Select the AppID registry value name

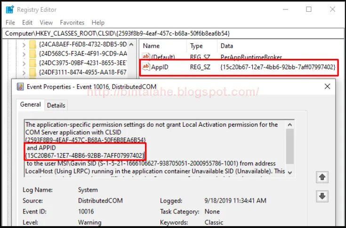point(160,67)
